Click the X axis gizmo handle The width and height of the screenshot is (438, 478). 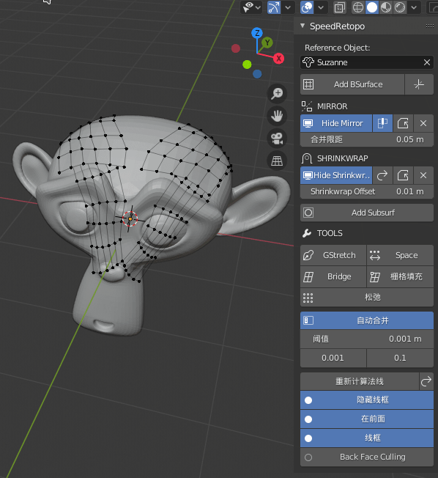pyautogui.click(x=278, y=58)
